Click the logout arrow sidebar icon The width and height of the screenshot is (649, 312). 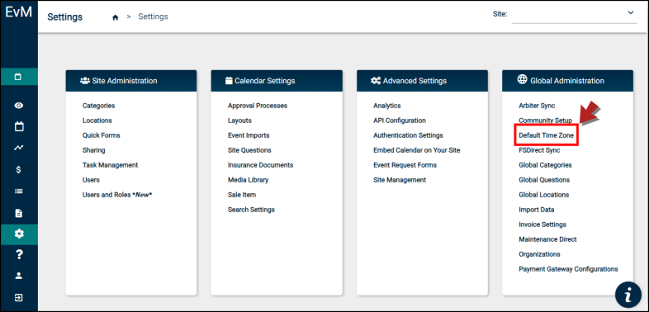[19, 297]
